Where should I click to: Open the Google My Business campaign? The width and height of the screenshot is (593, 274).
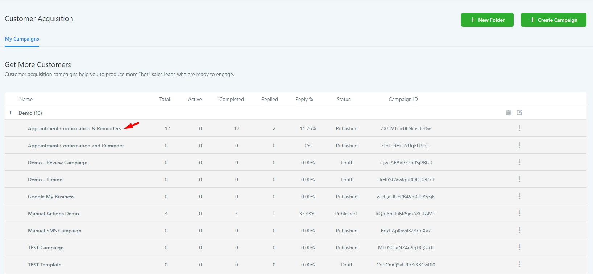click(51, 197)
